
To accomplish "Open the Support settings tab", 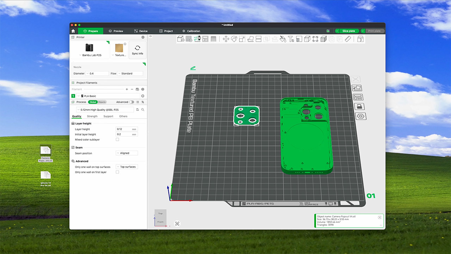I will pyautogui.click(x=108, y=116).
